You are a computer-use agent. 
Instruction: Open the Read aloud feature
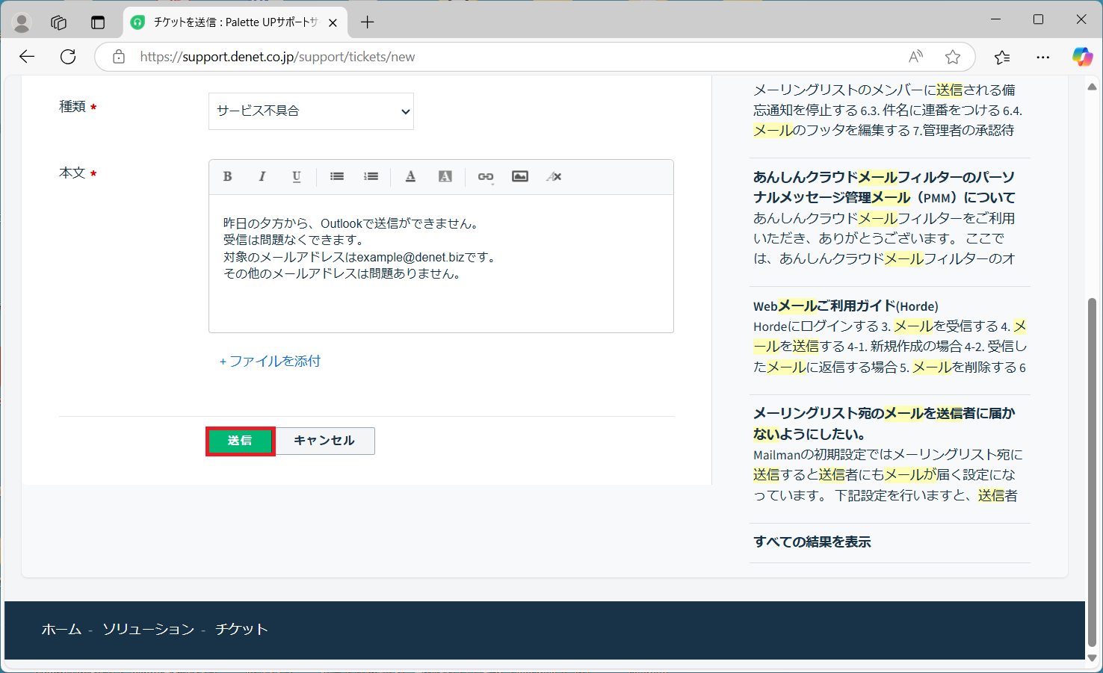(915, 57)
